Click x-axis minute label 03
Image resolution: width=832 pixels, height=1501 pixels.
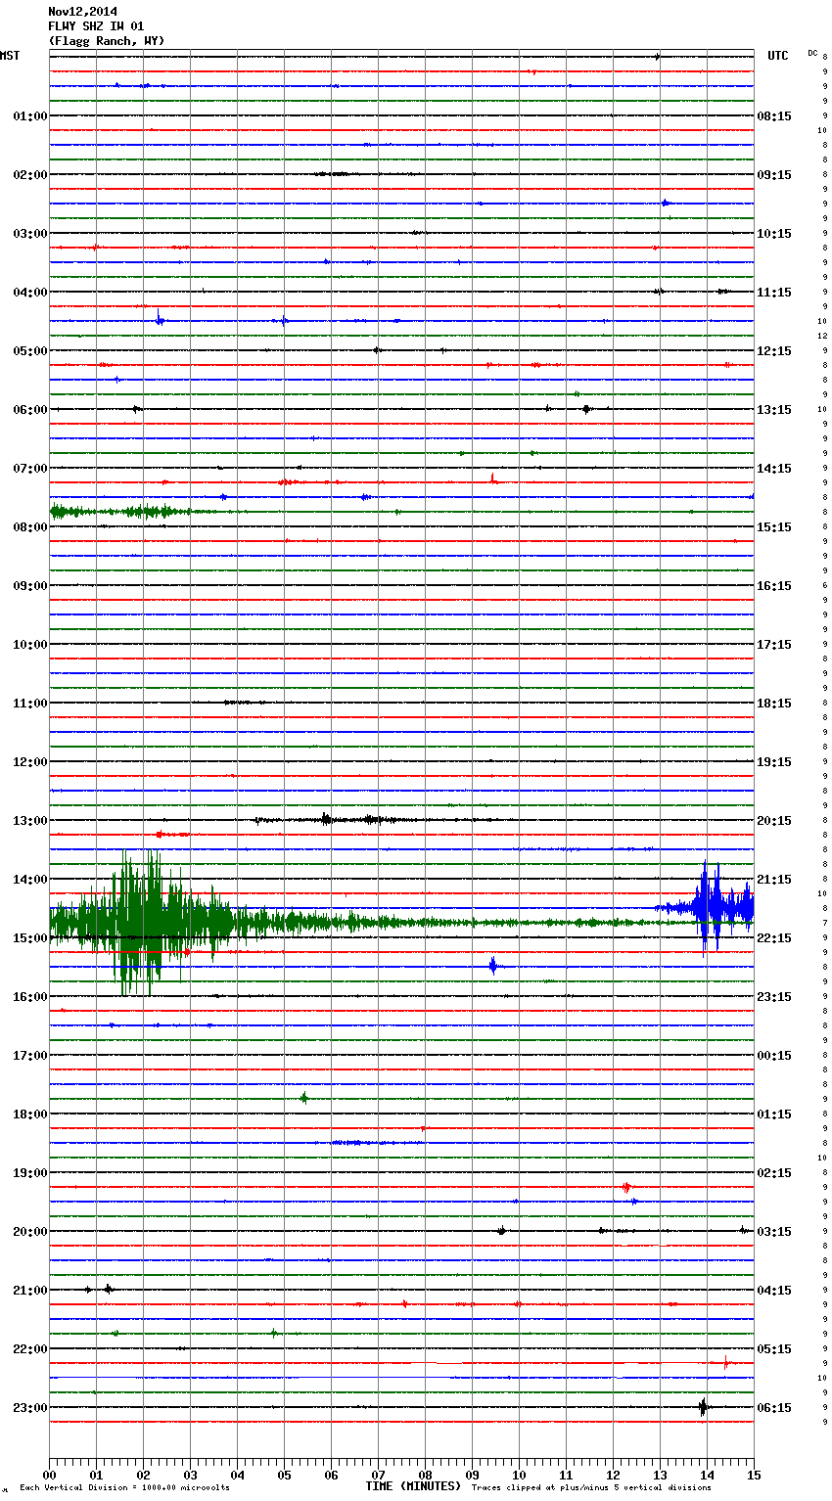pos(190,1475)
